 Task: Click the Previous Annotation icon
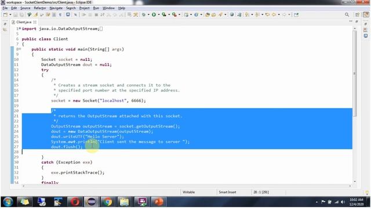coord(257,15)
